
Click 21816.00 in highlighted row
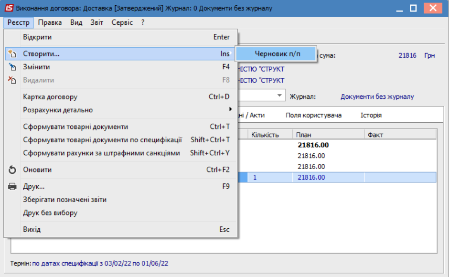[x=311, y=177]
